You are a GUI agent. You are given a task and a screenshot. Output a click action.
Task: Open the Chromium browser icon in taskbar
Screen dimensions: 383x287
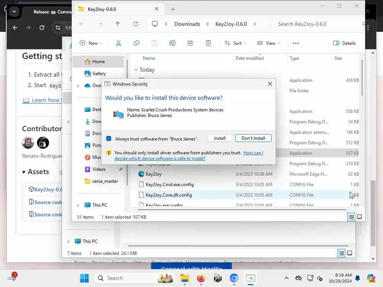click(234, 278)
